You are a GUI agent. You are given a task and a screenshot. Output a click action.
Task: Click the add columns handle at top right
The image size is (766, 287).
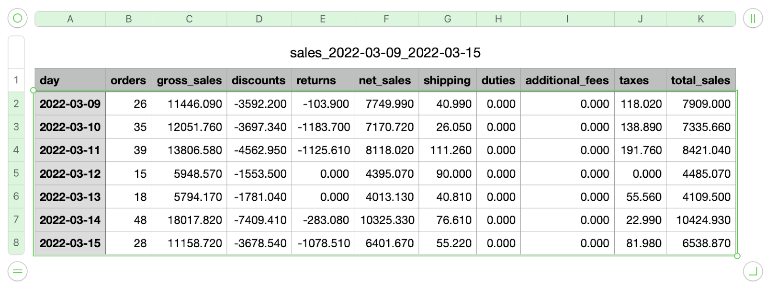(753, 19)
